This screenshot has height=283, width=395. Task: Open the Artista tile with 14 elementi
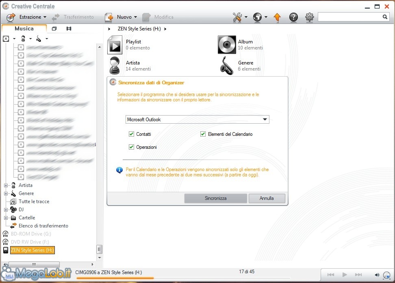pyautogui.click(x=129, y=66)
